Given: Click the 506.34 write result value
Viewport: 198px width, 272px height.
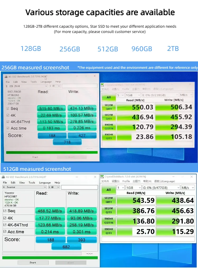Looking at the screenshot, I should coord(174,107).
